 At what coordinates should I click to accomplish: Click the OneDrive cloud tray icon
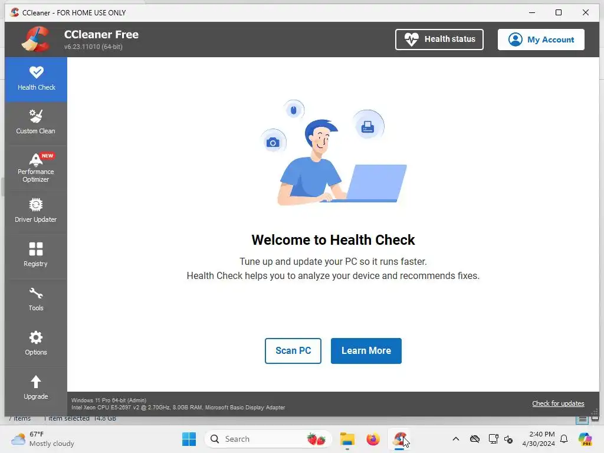pyautogui.click(x=475, y=439)
